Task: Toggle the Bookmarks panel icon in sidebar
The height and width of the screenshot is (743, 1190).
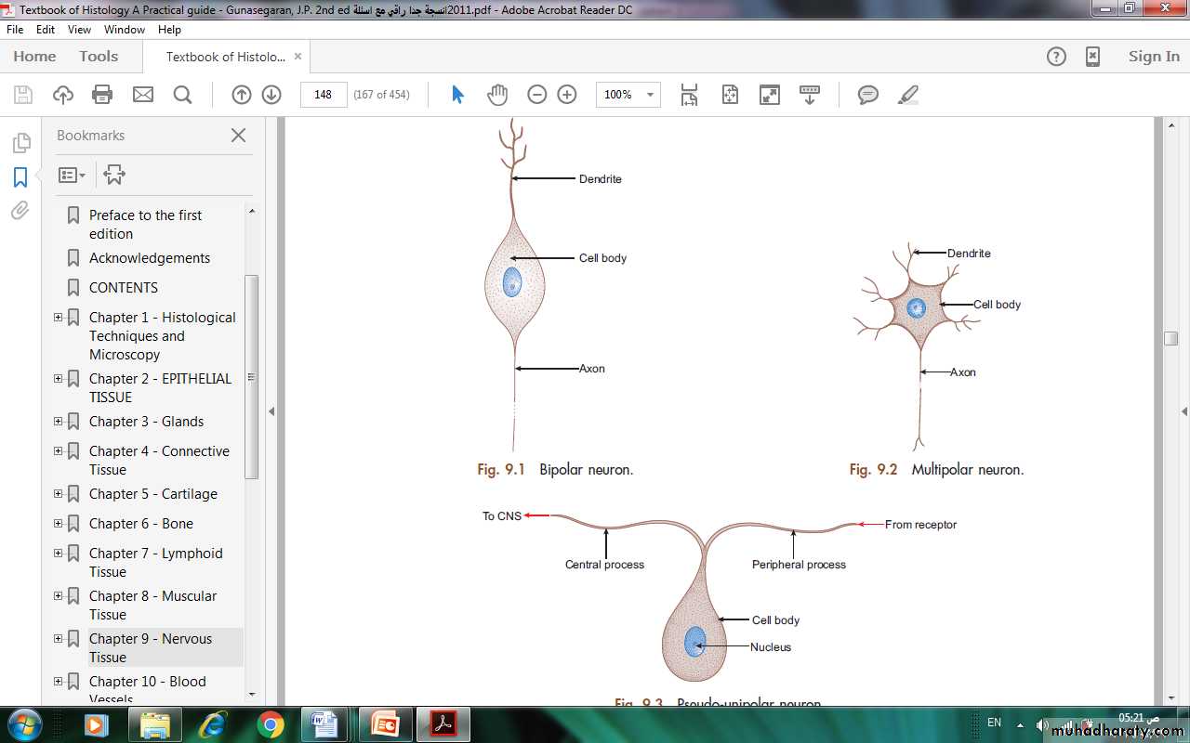Action: coord(20,177)
